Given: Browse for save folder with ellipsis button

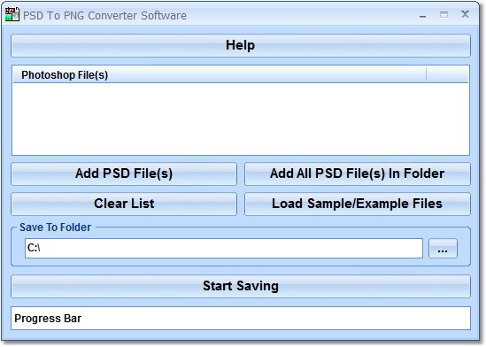Looking at the screenshot, I should [x=443, y=248].
